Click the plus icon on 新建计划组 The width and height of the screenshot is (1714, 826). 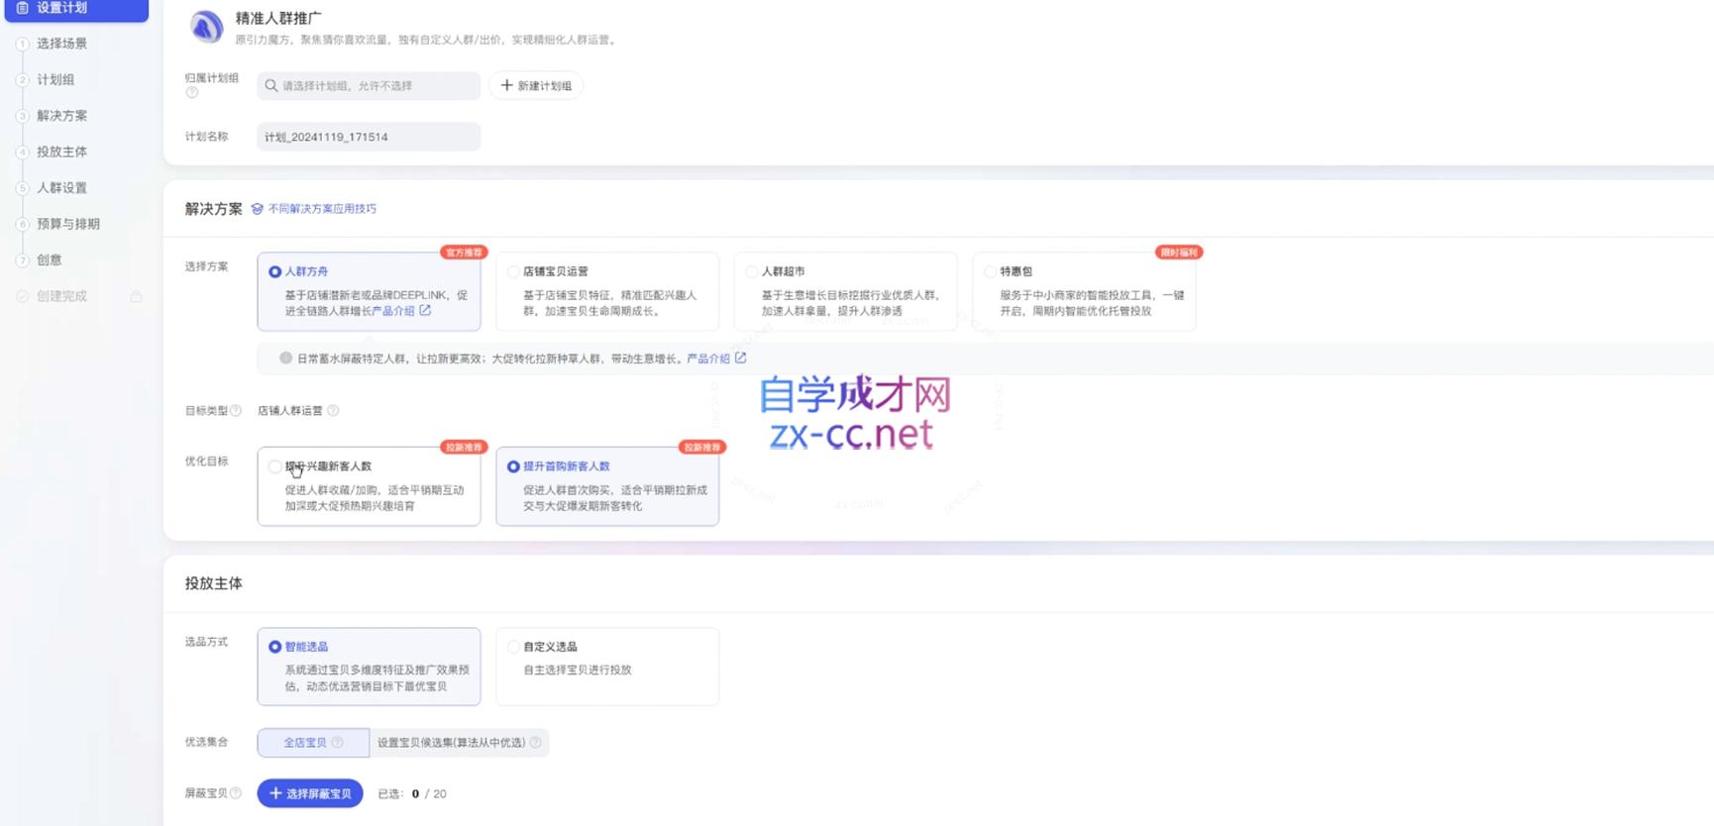coord(506,85)
